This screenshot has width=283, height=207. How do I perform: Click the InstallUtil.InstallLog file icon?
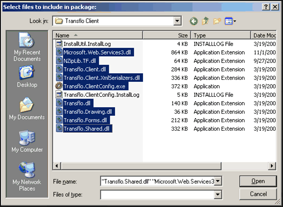coord(59,44)
